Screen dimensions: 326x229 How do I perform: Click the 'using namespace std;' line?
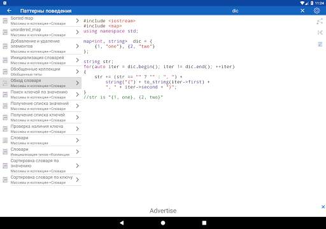click(111, 31)
